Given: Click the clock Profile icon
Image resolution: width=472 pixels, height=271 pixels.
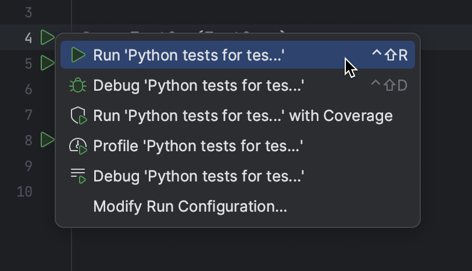Looking at the screenshot, I should (78, 146).
